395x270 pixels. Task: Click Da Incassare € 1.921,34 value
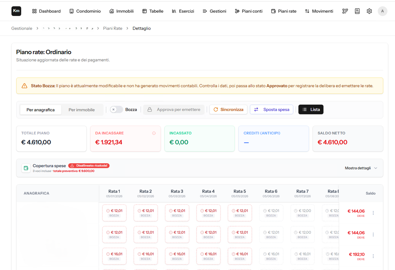pyautogui.click(x=109, y=142)
